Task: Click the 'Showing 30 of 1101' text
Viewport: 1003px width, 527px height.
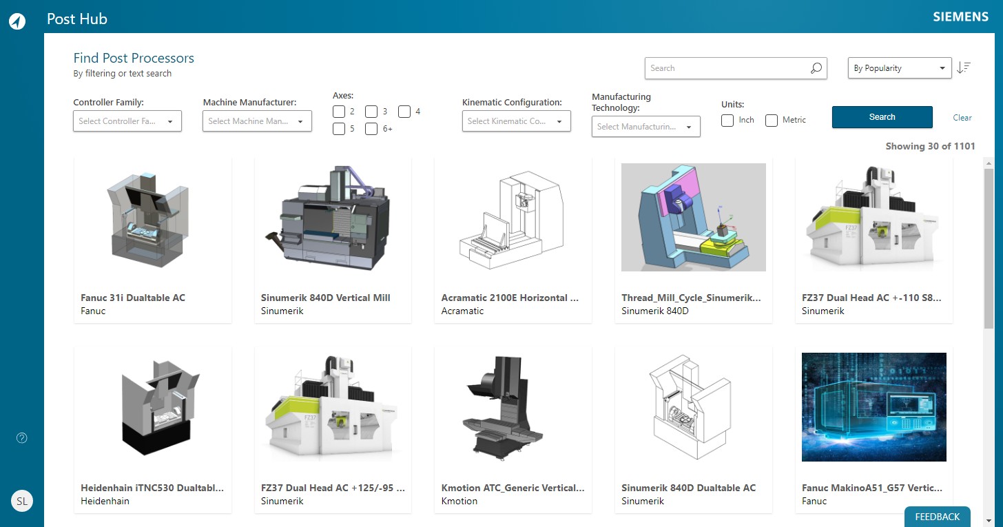Action: [930, 146]
